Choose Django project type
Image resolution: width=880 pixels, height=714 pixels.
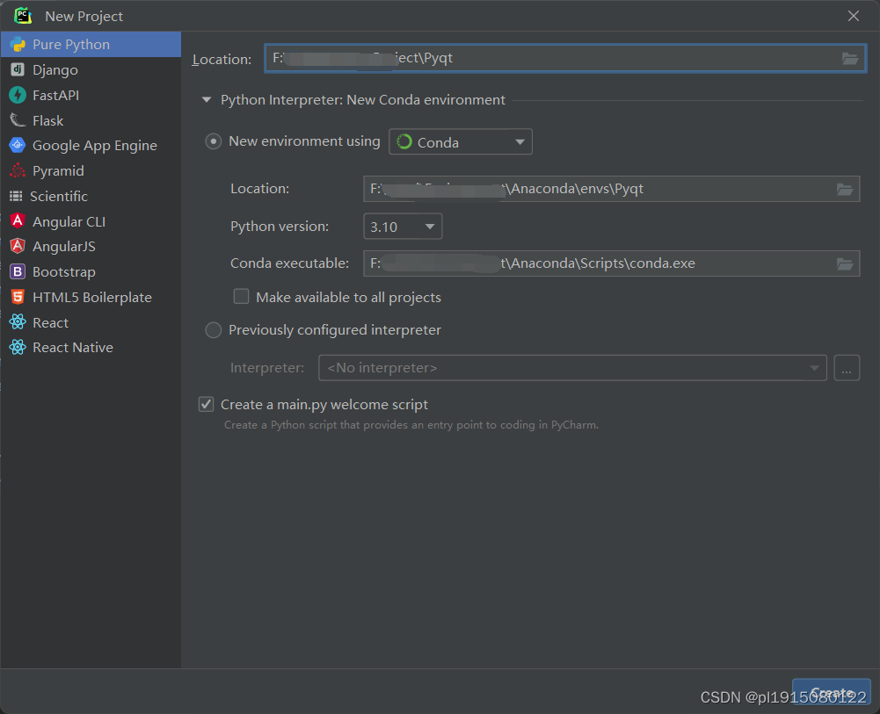click(x=91, y=69)
